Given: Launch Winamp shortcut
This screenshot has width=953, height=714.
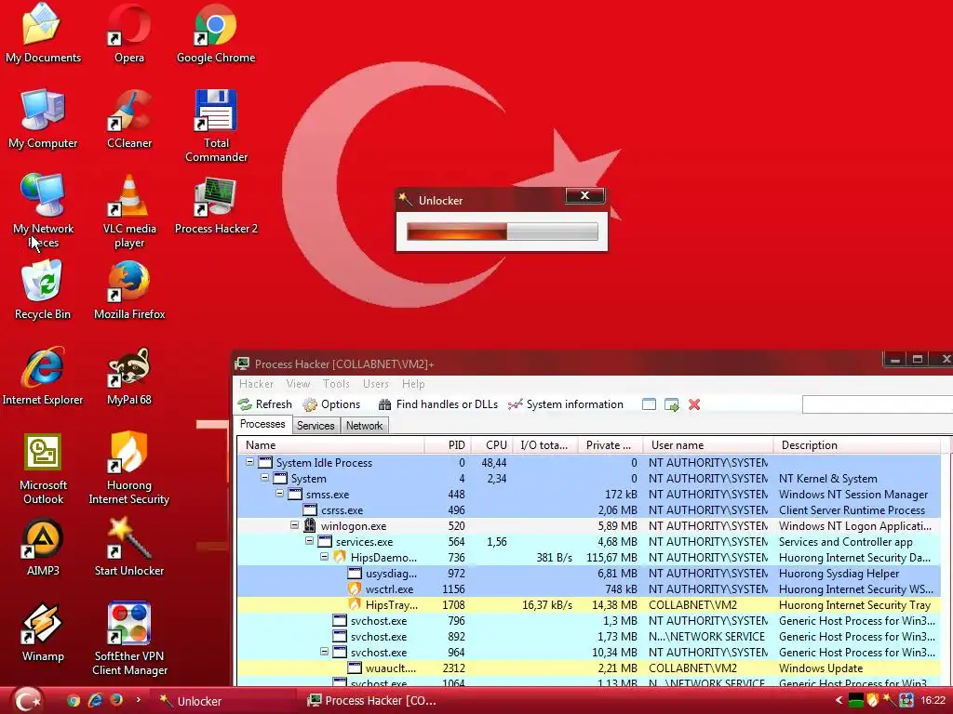Looking at the screenshot, I should [43, 632].
